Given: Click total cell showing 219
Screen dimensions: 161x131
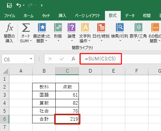Looking at the screenshot, I should coord(67,119).
